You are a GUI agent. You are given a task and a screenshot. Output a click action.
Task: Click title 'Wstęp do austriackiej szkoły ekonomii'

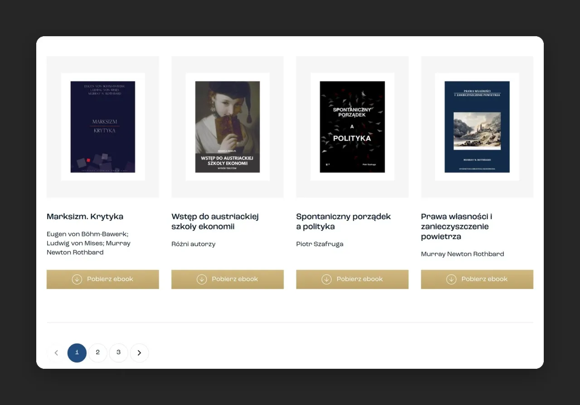[215, 222]
